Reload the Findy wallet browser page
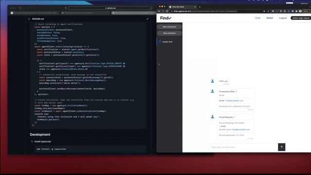Image resolution: width=311 pixels, height=175 pixels. point(167,11)
